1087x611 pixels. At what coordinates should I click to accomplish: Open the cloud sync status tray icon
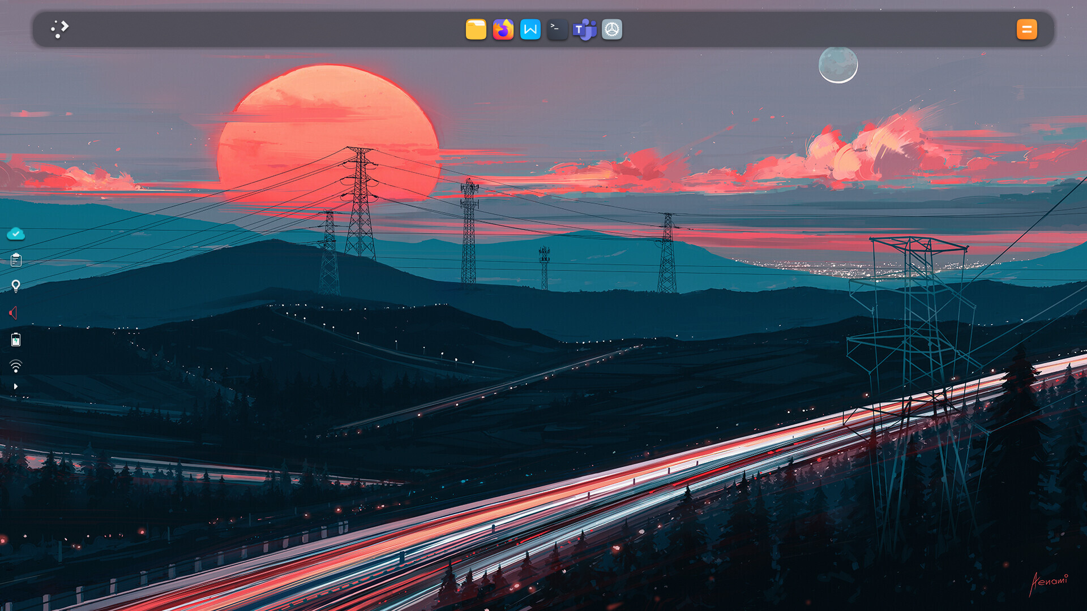coord(16,234)
